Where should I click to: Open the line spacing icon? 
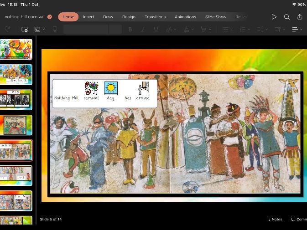click(260, 30)
